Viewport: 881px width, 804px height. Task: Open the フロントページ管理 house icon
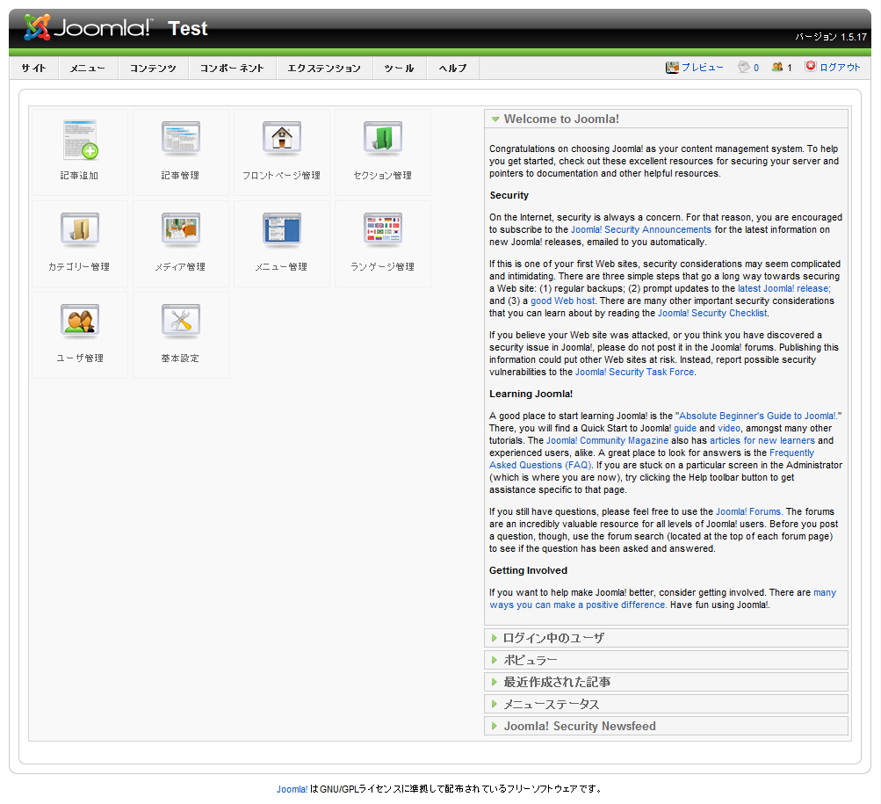281,138
